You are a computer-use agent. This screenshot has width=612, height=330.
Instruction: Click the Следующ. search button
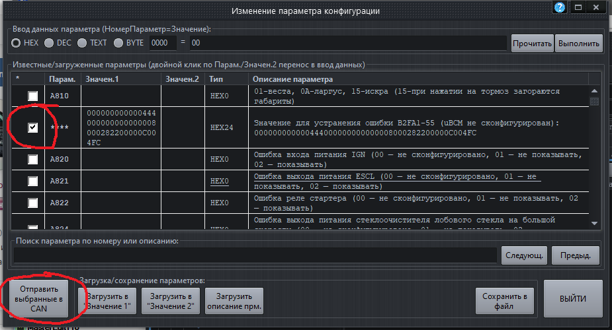pyautogui.click(x=525, y=254)
